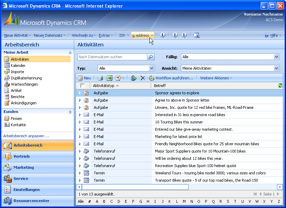Expand row Agree to above in Sponsor letter
The image size is (286, 208).
pos(80,100)
